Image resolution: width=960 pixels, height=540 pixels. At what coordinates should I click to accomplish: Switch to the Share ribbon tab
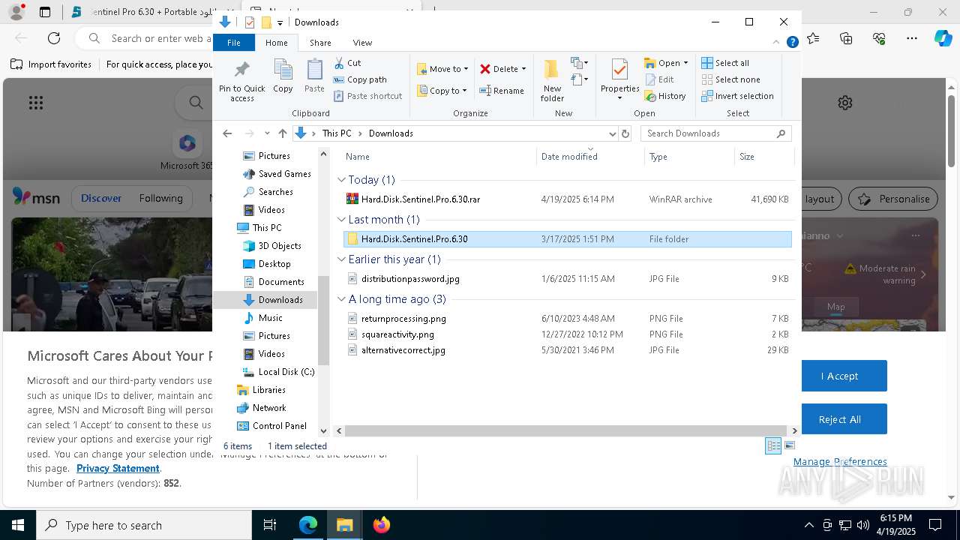click(320, 43)
